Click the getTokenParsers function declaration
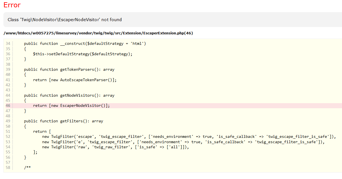342x179 pixels. (x=69, y=69)
